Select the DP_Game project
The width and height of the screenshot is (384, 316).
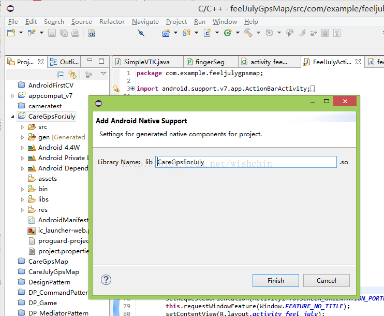37,303
